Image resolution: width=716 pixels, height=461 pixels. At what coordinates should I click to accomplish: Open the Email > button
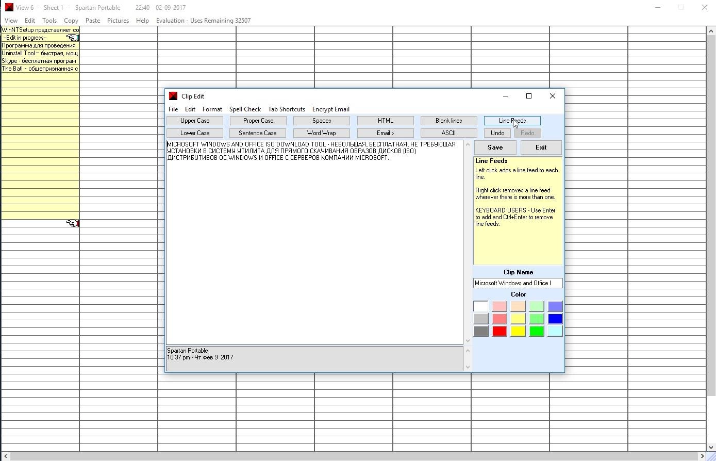coord(386,133)
